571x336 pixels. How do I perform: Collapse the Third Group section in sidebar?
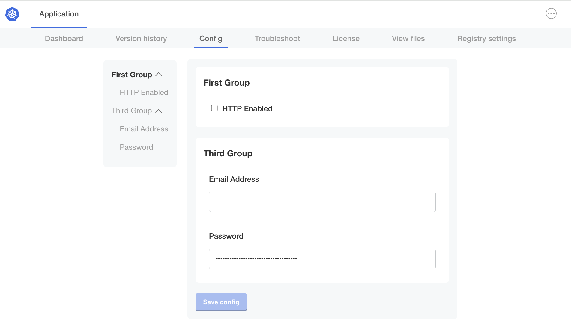(159, 111)
